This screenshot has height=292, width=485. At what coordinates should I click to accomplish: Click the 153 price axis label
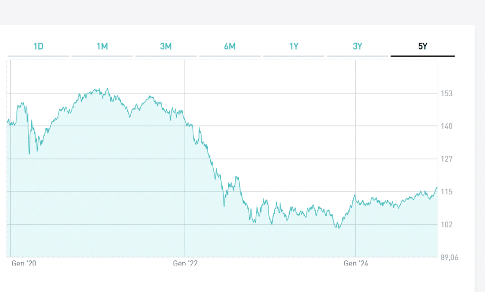[447, 93]
